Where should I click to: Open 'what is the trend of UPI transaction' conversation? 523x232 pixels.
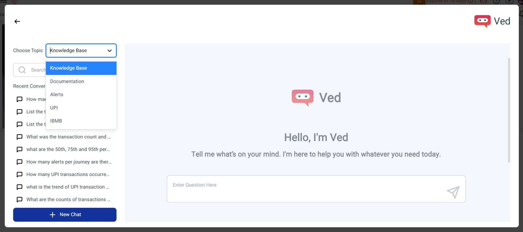point(68,187)
